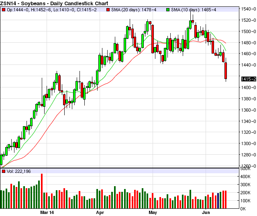Viewport: 257px width, 216px height.
Task: Click the '1460-0' price axis label
Action: [249, 54]
